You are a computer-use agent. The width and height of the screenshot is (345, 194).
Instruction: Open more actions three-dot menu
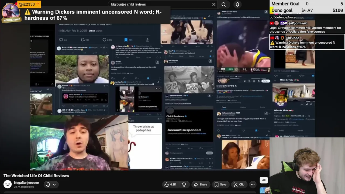(x=253, y=185)
